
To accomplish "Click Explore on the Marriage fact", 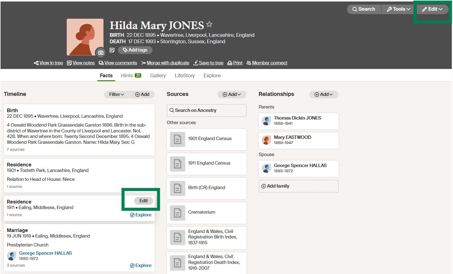I will (x=141, y=265).
